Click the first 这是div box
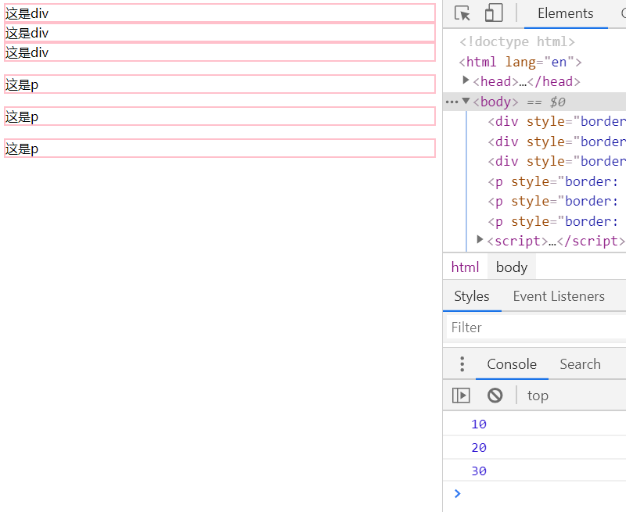 tap(220, 13)
